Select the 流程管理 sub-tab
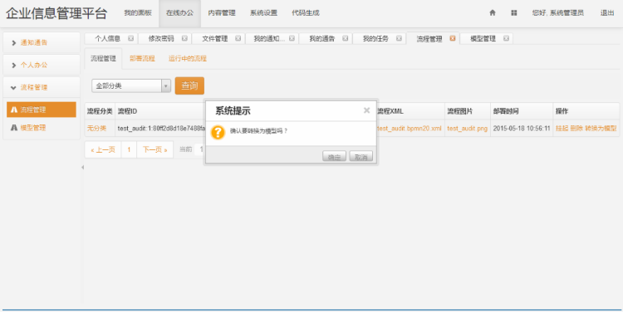623x312 pixels. point(103,58)
